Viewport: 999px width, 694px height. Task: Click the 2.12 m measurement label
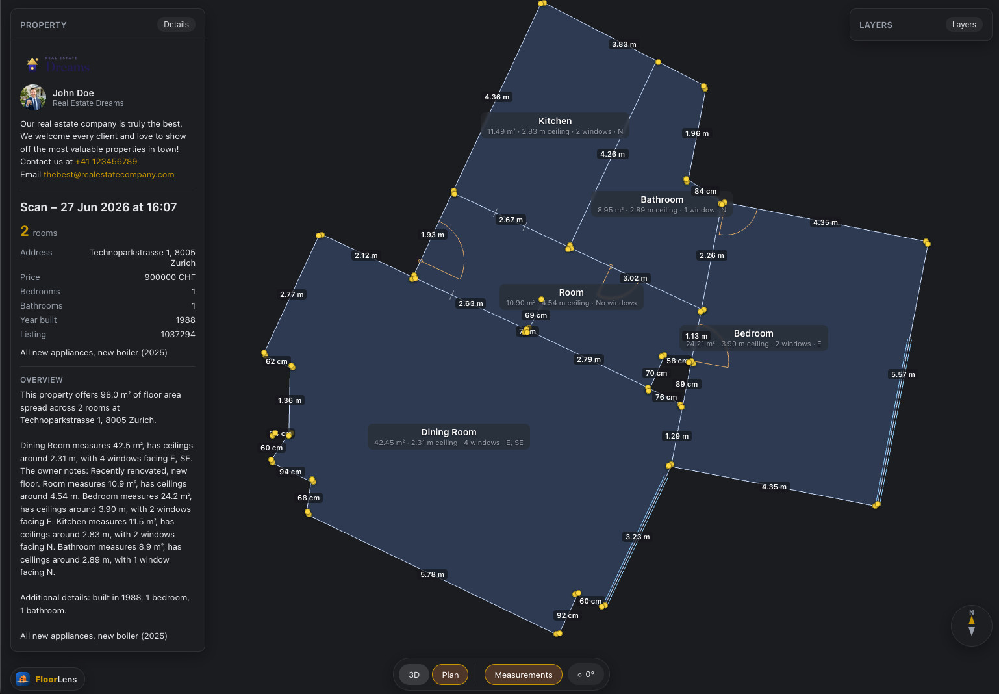(x=366, y=255)
